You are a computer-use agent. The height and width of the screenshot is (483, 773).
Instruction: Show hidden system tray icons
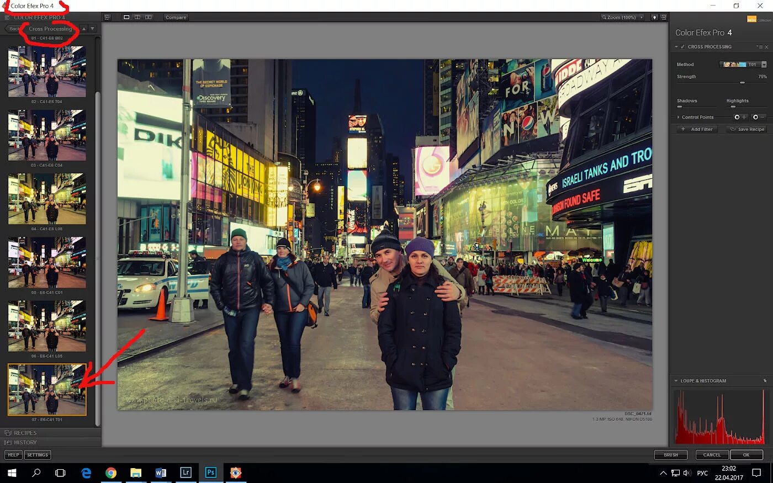(663, 473)
